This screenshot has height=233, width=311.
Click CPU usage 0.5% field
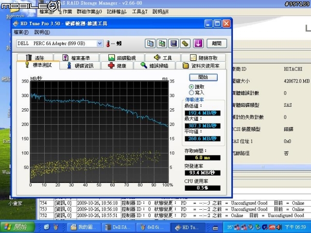[x=203, y=188]
